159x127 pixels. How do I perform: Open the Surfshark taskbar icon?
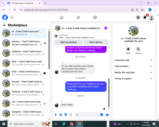64,124
